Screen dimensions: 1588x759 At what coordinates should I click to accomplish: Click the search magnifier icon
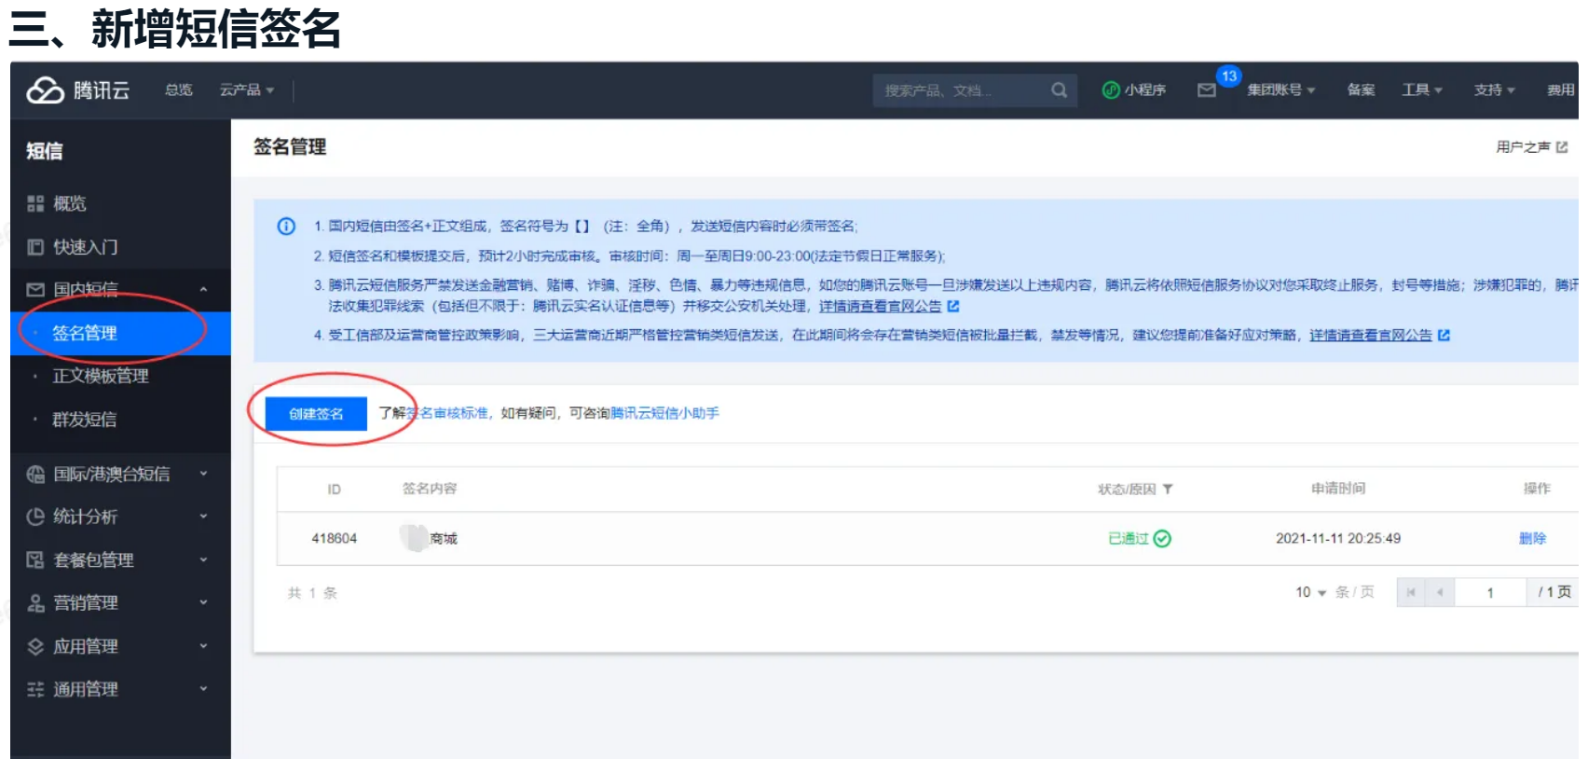(1060, 90)
